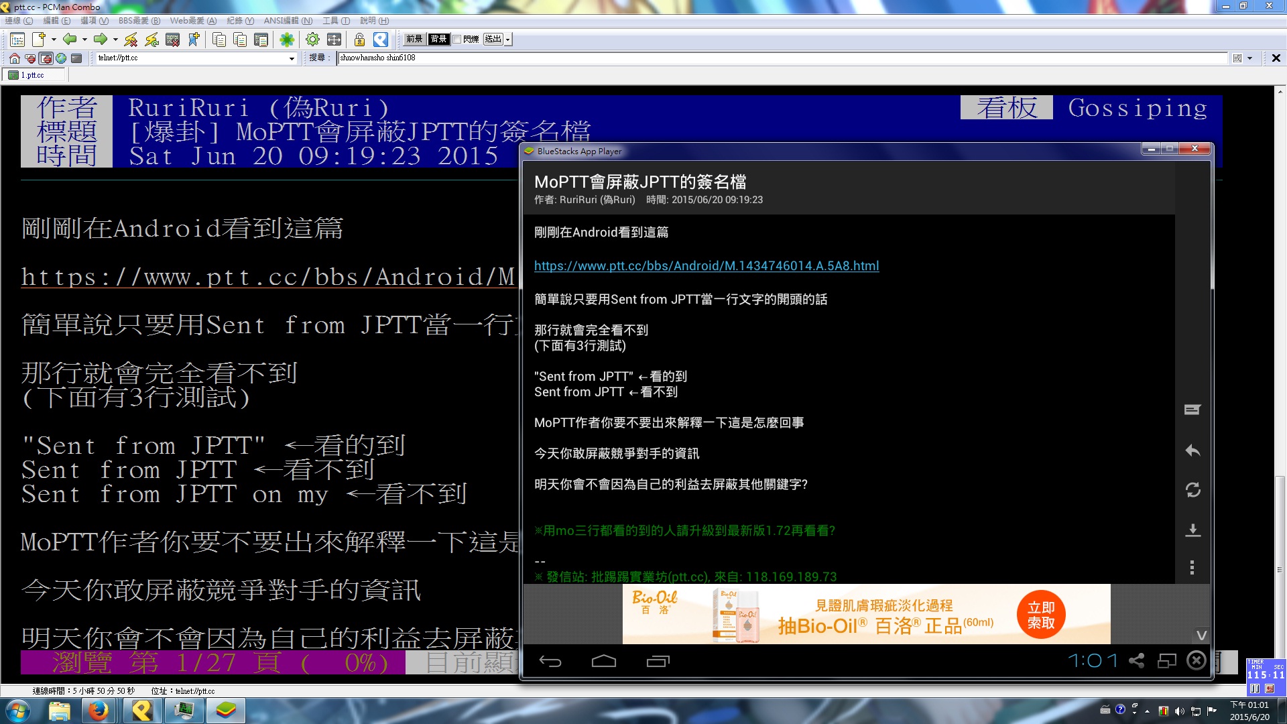Open the 連線 (C) menu

[19, 21]
